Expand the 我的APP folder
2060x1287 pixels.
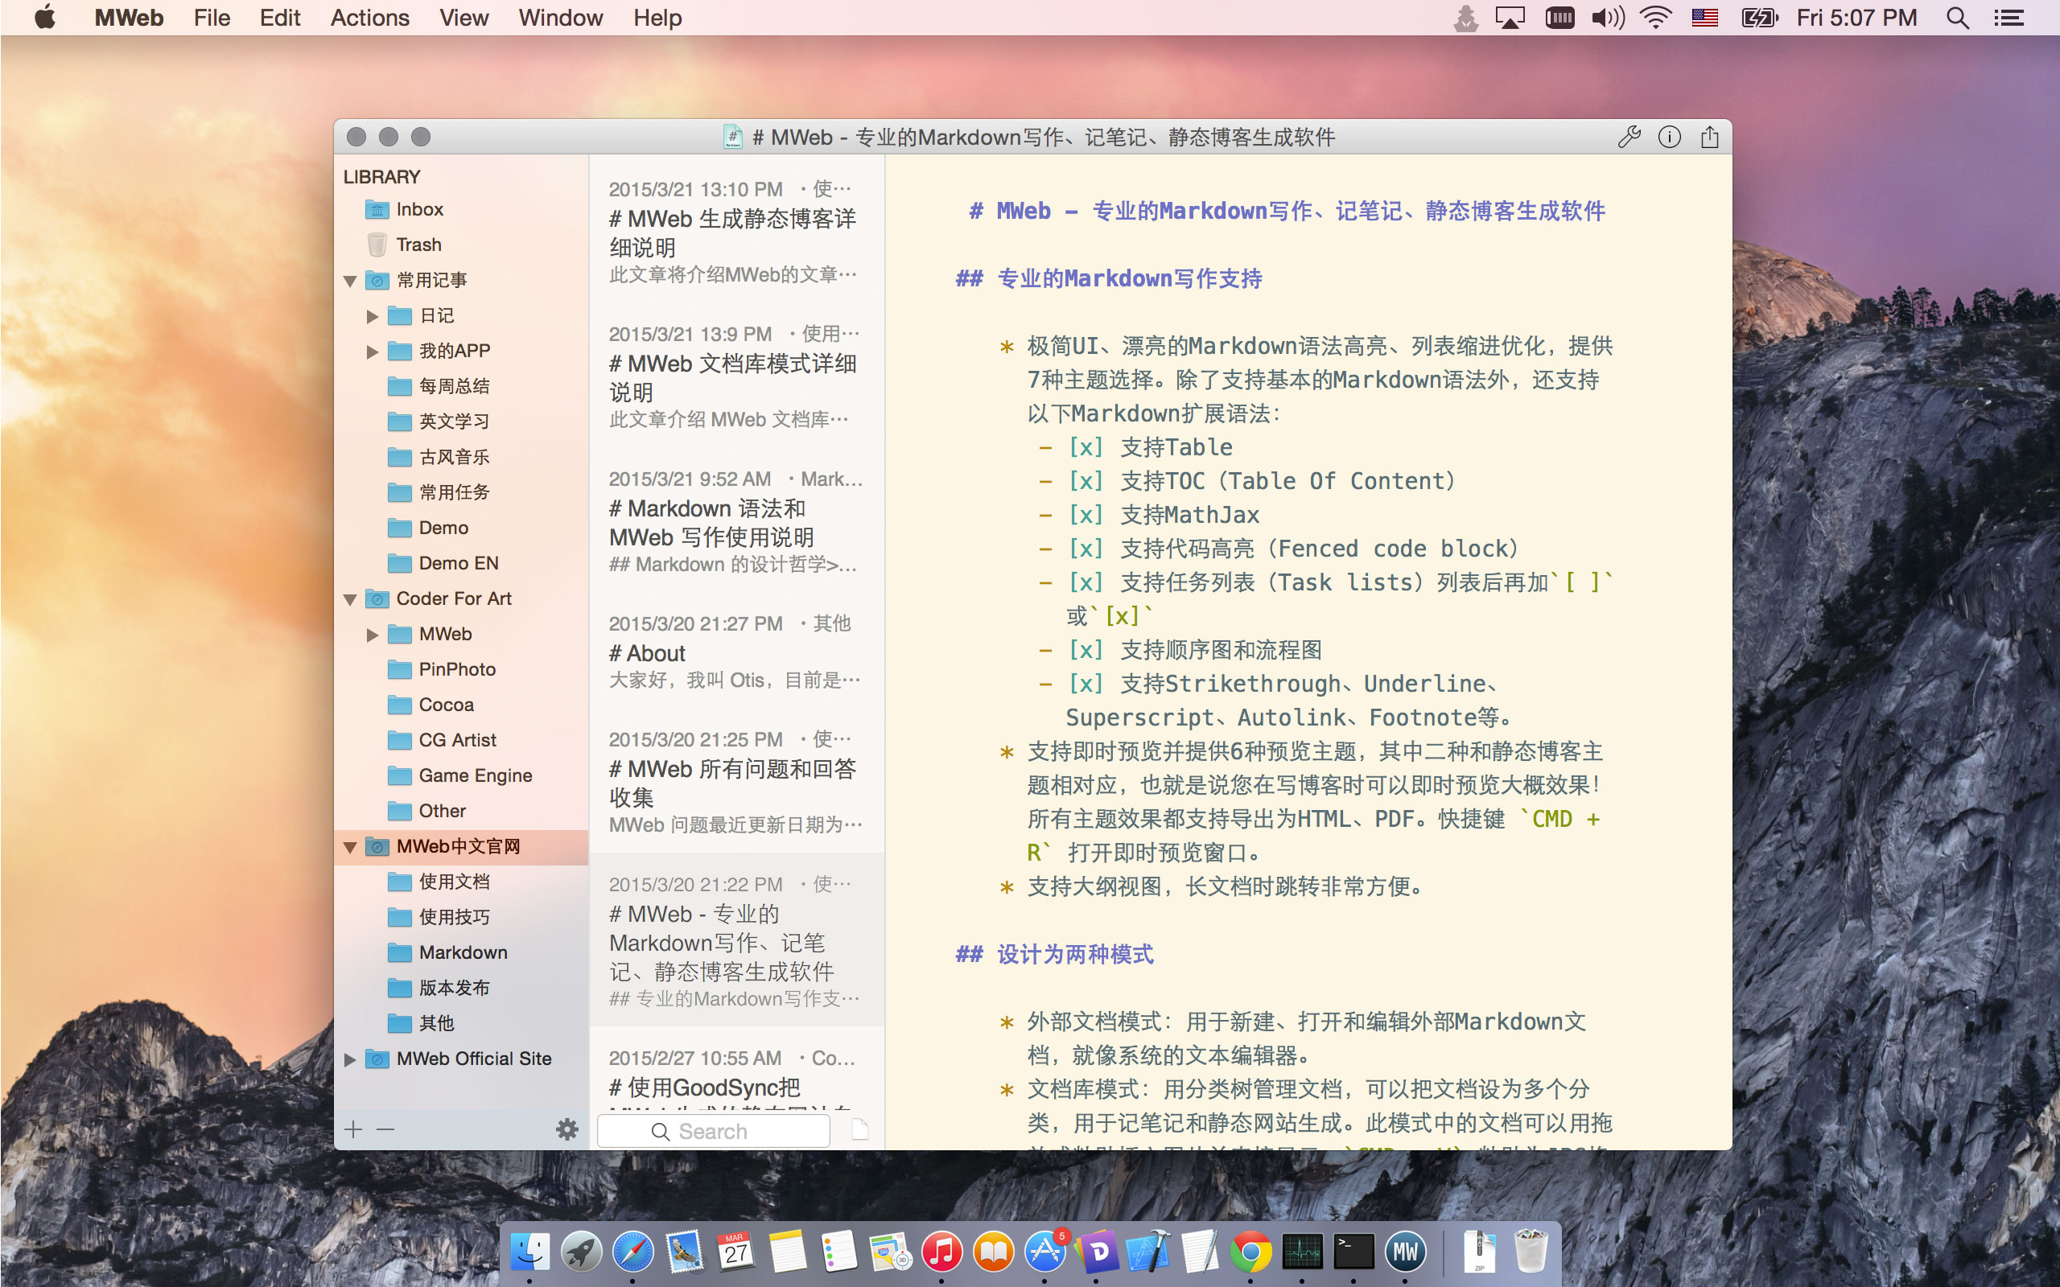[x=372, y=352]
